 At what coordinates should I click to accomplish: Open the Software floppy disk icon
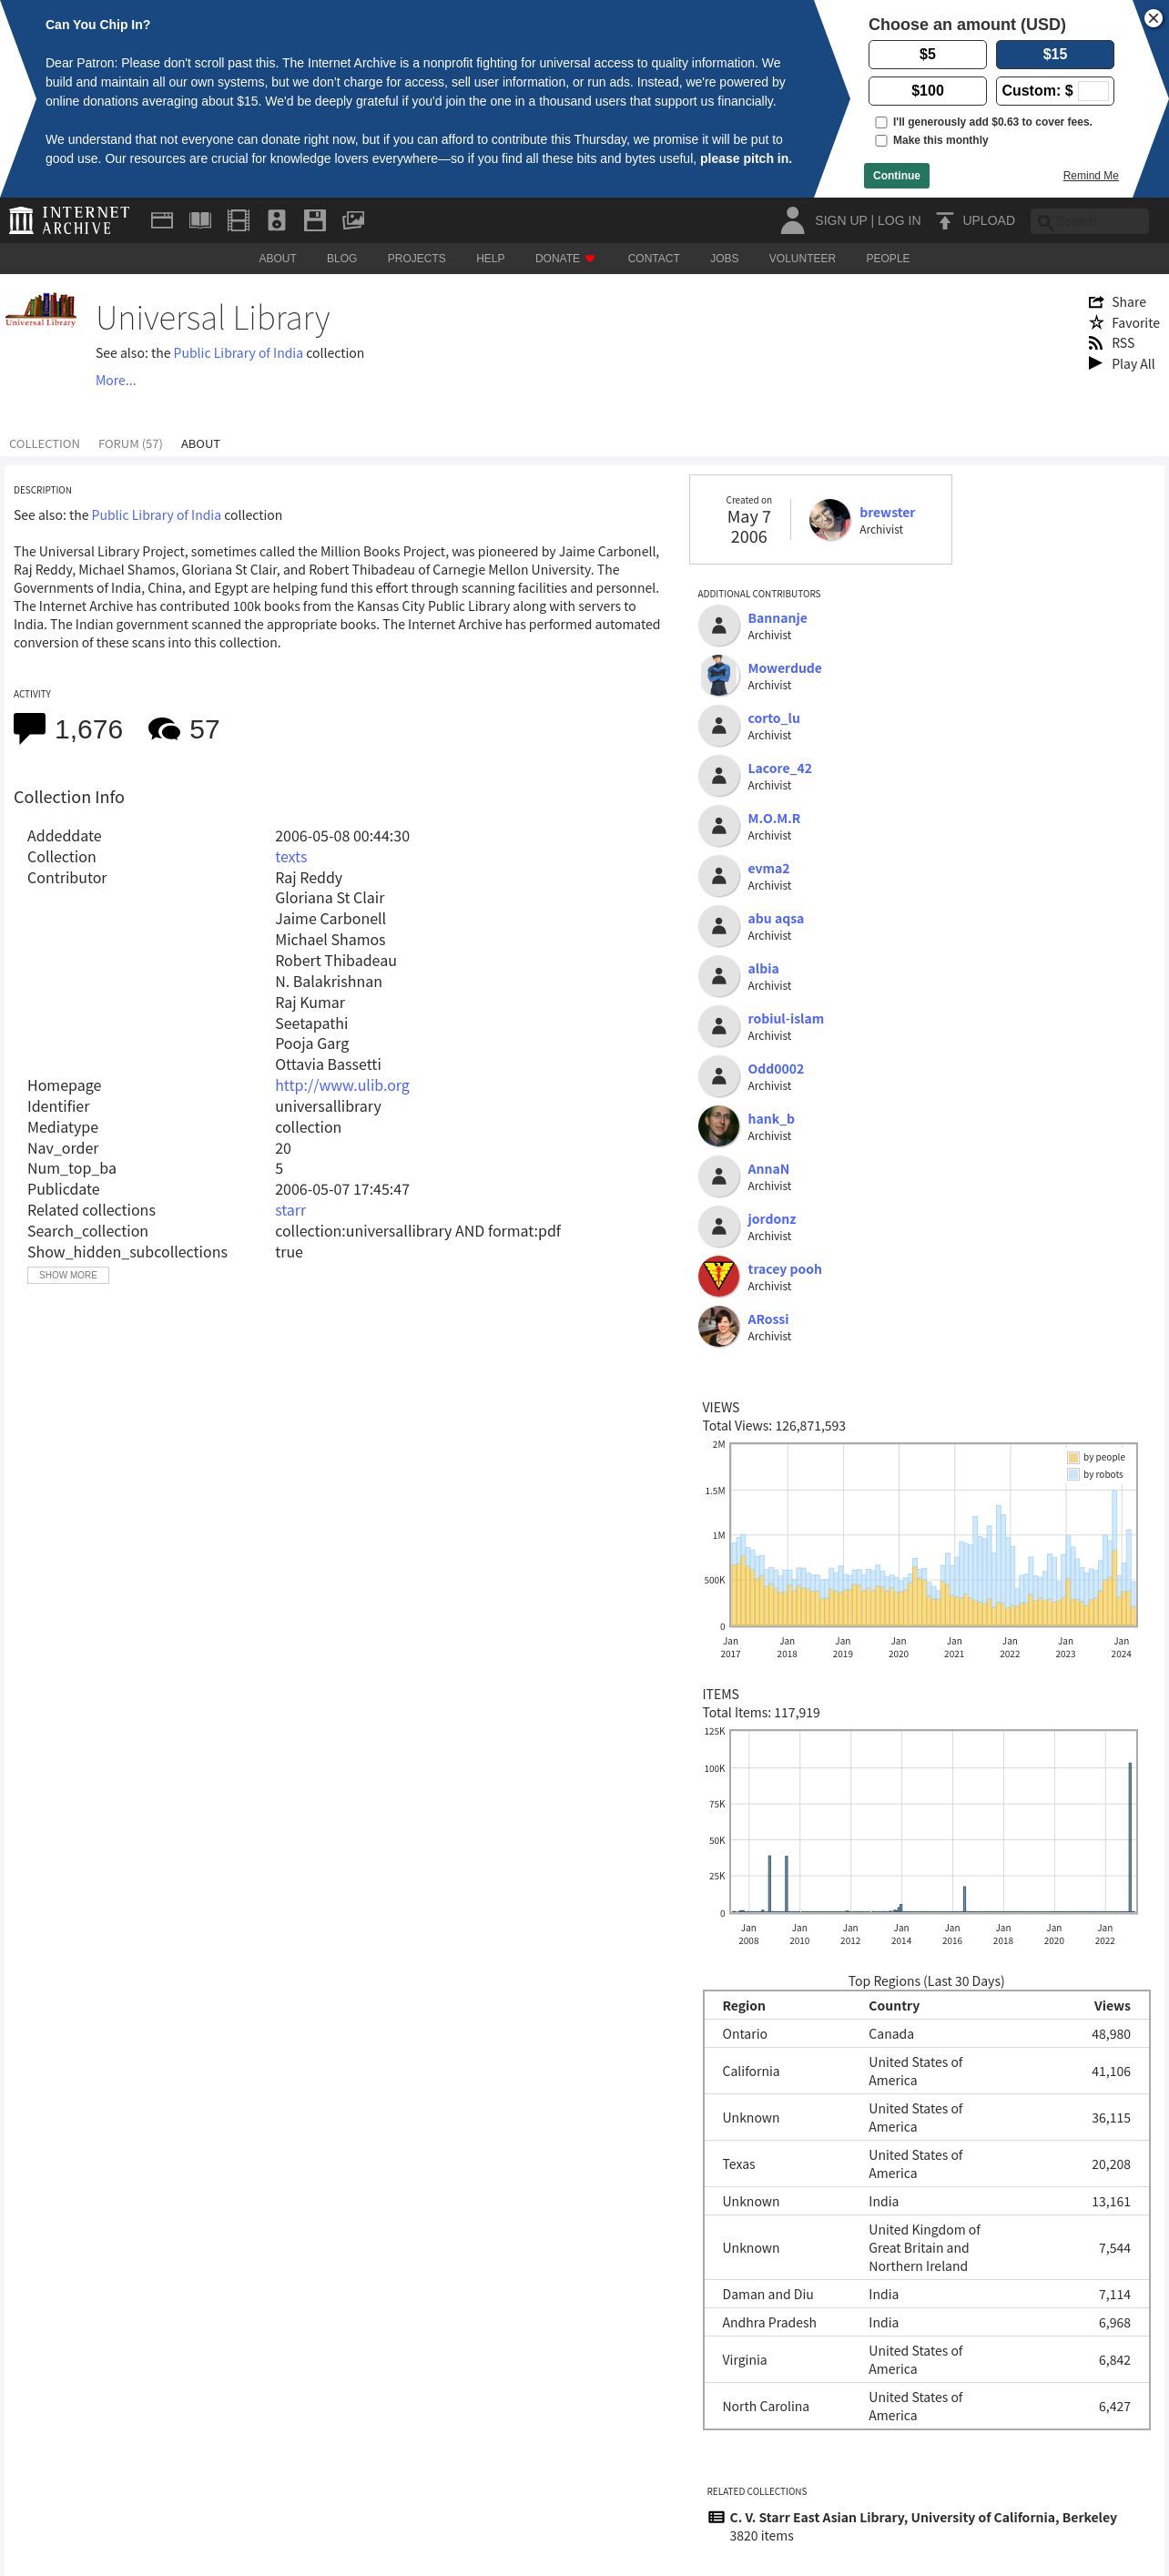[315, 220]
